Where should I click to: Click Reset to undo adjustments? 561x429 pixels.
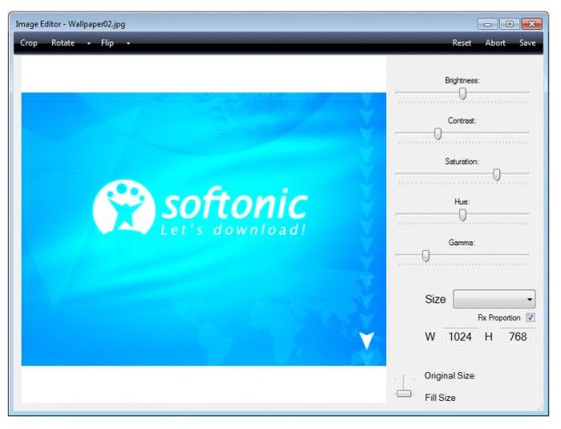pos(461,43)
